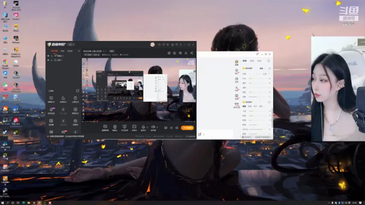Mute the microphone in the bottom toolbar
Screen dimensions: 365x205
coord(143,128)
